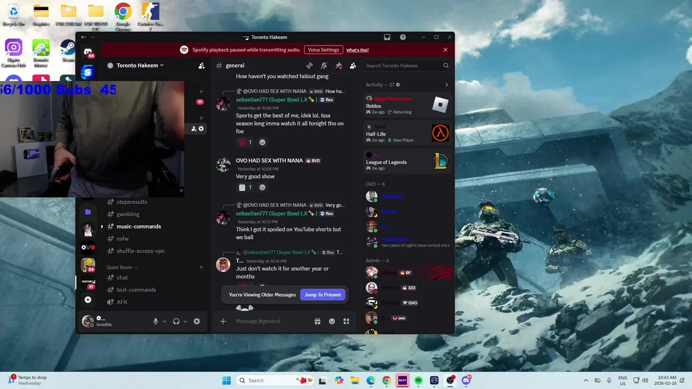Viewport: 692px width, 389px height.
Task: Click the Voice Settings button
Action: [x=323, y=50]
